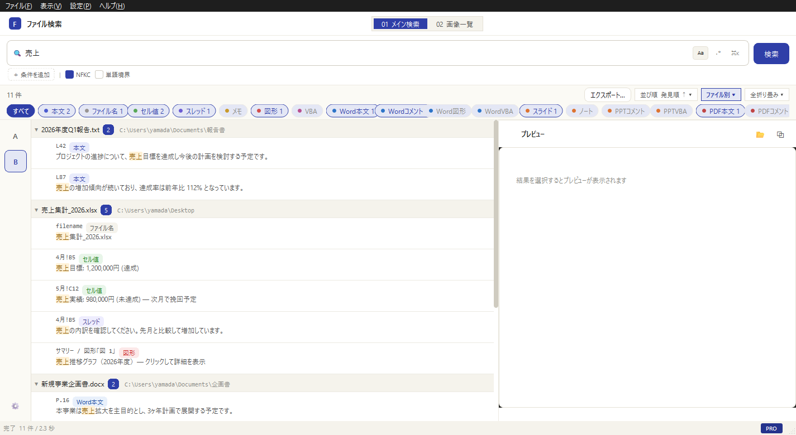Click the 完了 11 件 / 2.3 秒 status text

pos(29,428)
